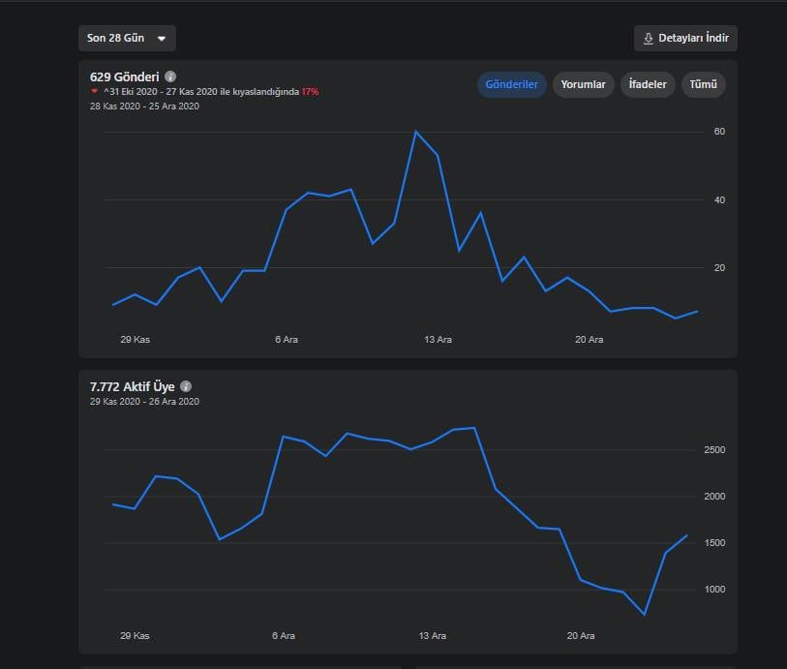Click the red 17% change indicator
The height and width of the screenshot is (669, 787).
coord(310,92)
